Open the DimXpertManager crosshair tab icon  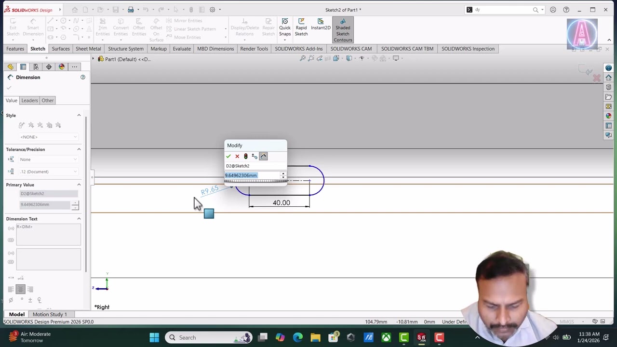[x=49, y=67]
